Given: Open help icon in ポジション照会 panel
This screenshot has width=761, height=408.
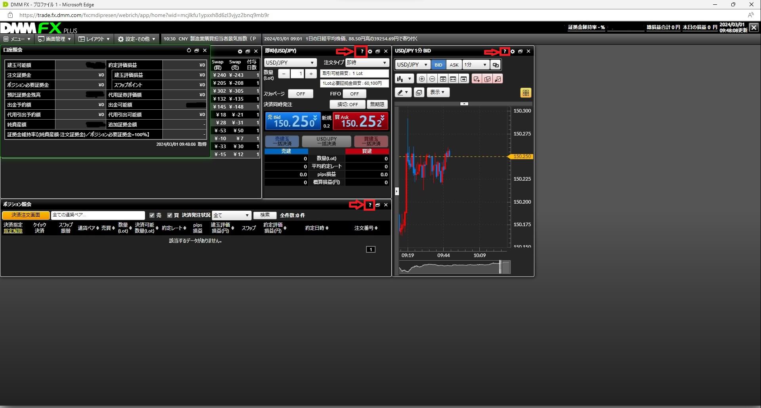Looking at the screenshot, I should pyautogui.click(x=370, y=205).
